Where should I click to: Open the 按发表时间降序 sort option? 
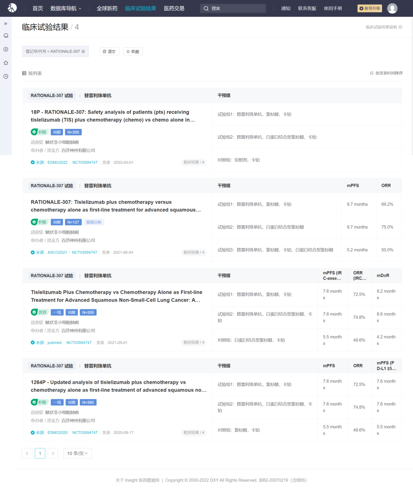(386, 73)
